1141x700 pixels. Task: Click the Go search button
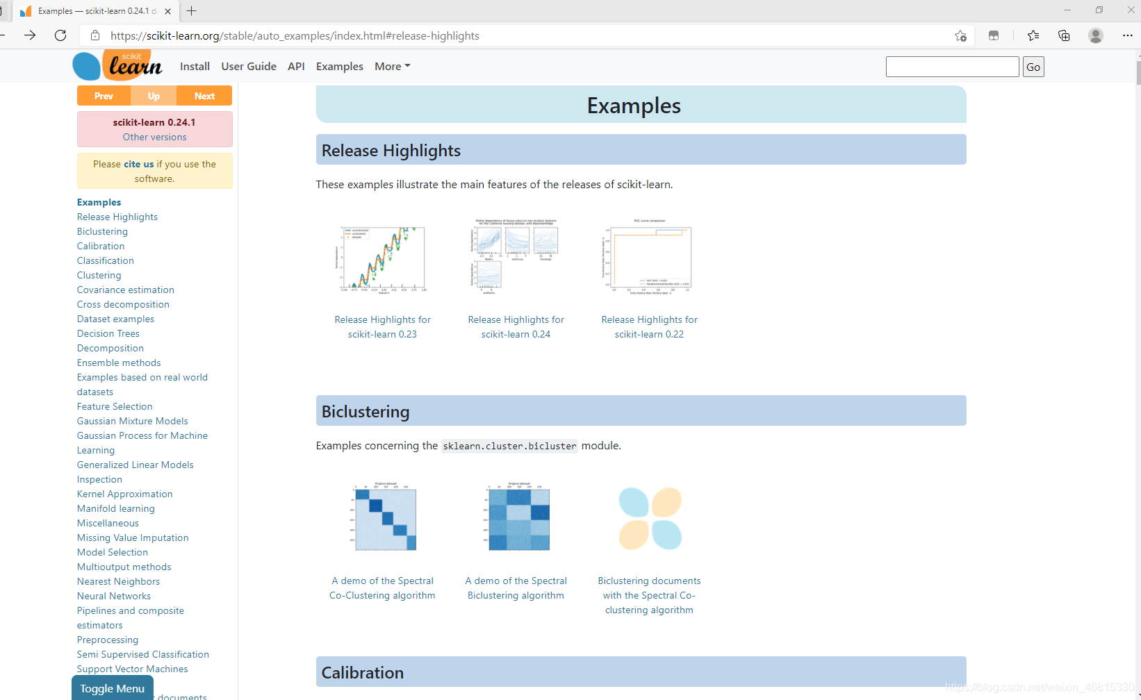pos(1033,67)
